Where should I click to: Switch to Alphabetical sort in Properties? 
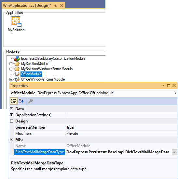[21, 101]
